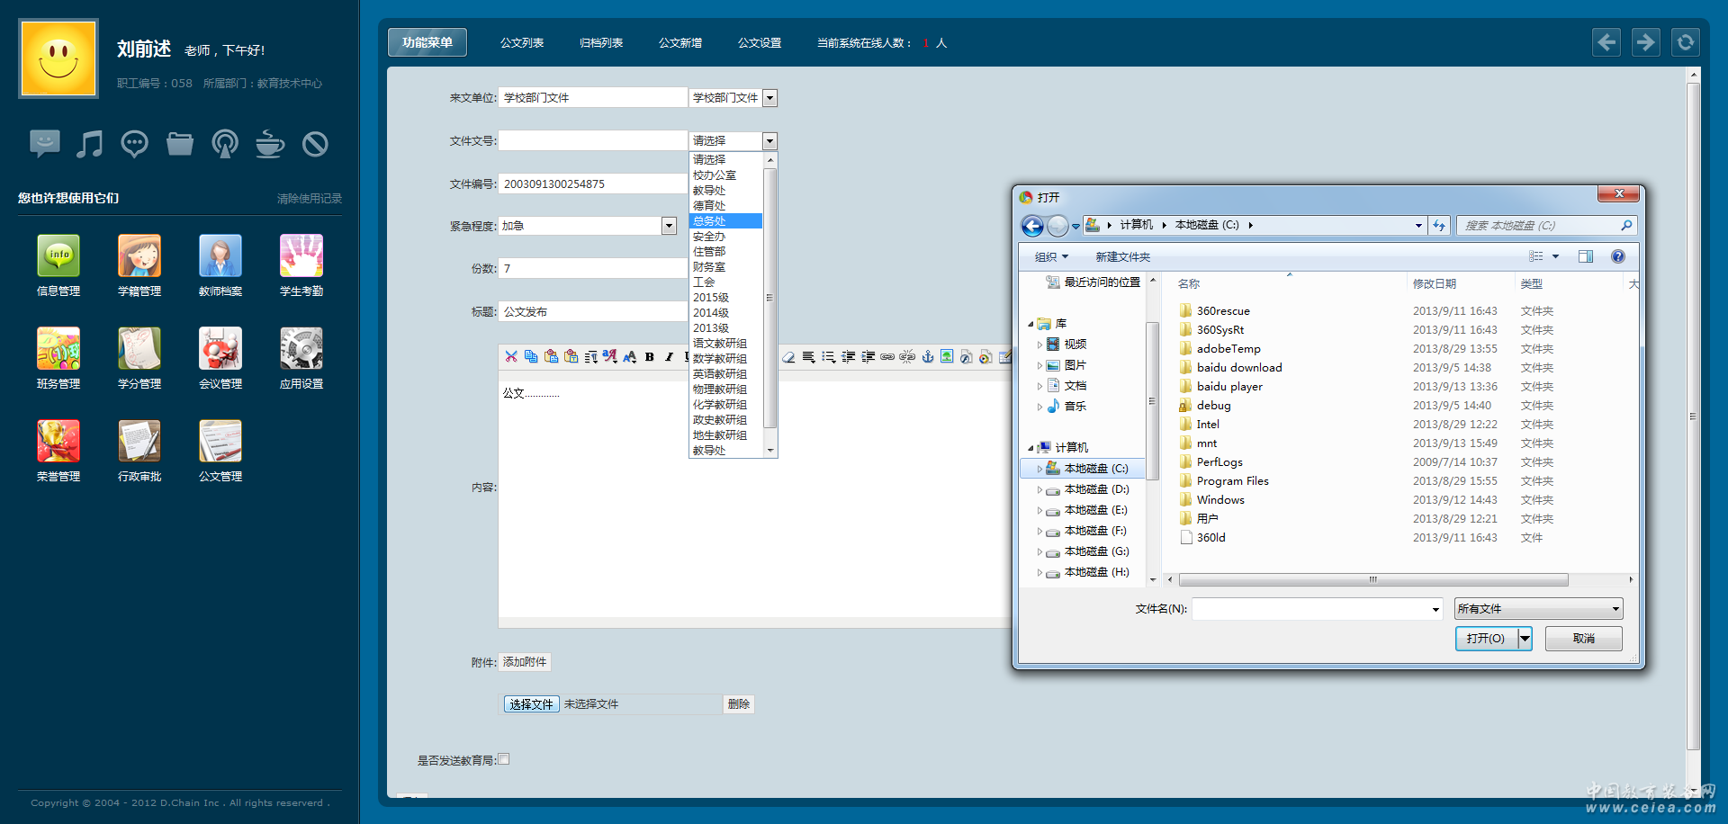Open the 公文管理 app icon

click(220, 442)
